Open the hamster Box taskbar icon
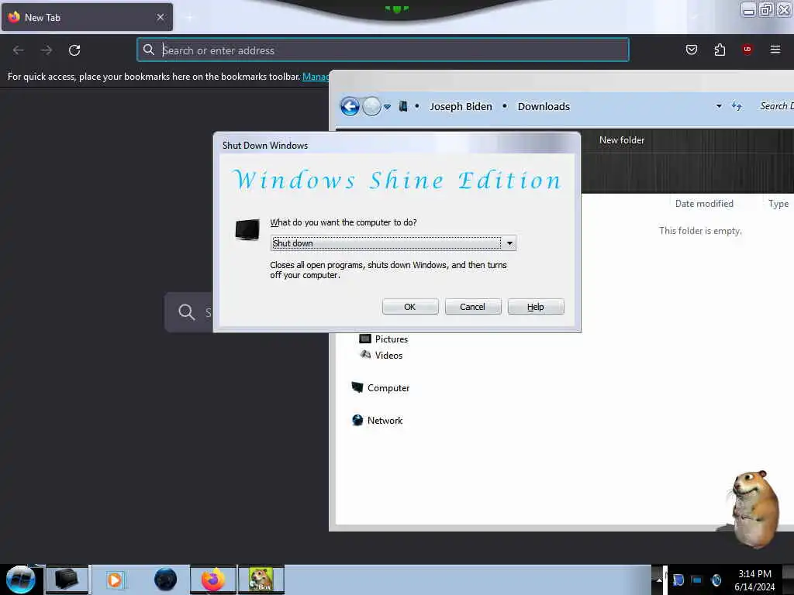Image resolution: width=794 pixels, height=595 pixels. pos(261,580)
